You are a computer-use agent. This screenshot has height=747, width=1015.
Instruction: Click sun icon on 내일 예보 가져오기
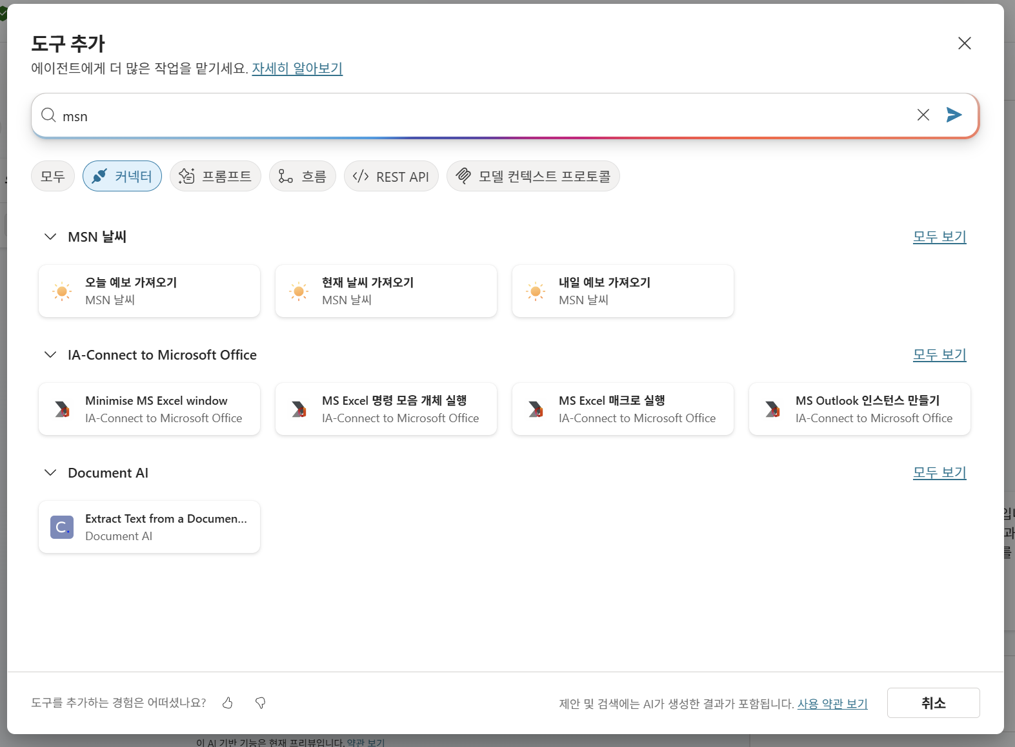point(536,291)
